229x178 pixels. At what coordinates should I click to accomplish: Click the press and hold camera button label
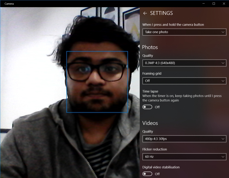(x=173, y=25)
